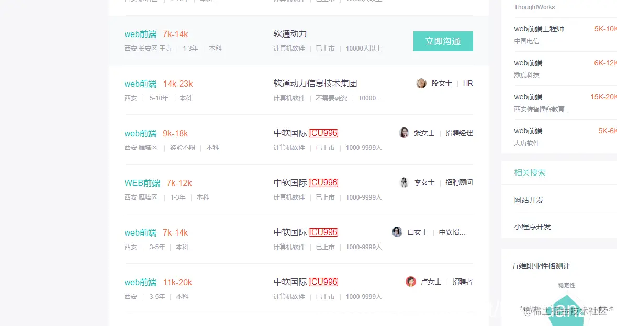Open 五维职业性格测评 panel
The image size is (617, 326).
point(541,266)
